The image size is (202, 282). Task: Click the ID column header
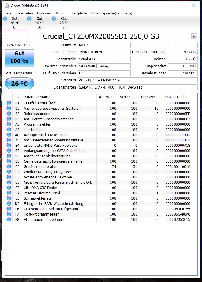(x=17, y=97)
